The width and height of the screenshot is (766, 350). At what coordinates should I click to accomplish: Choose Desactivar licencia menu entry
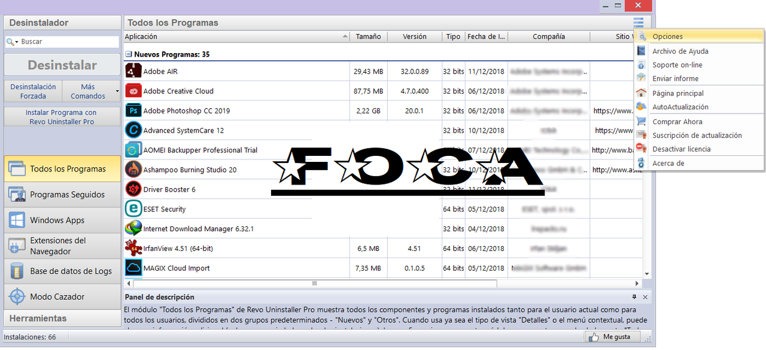click(699, 149)
